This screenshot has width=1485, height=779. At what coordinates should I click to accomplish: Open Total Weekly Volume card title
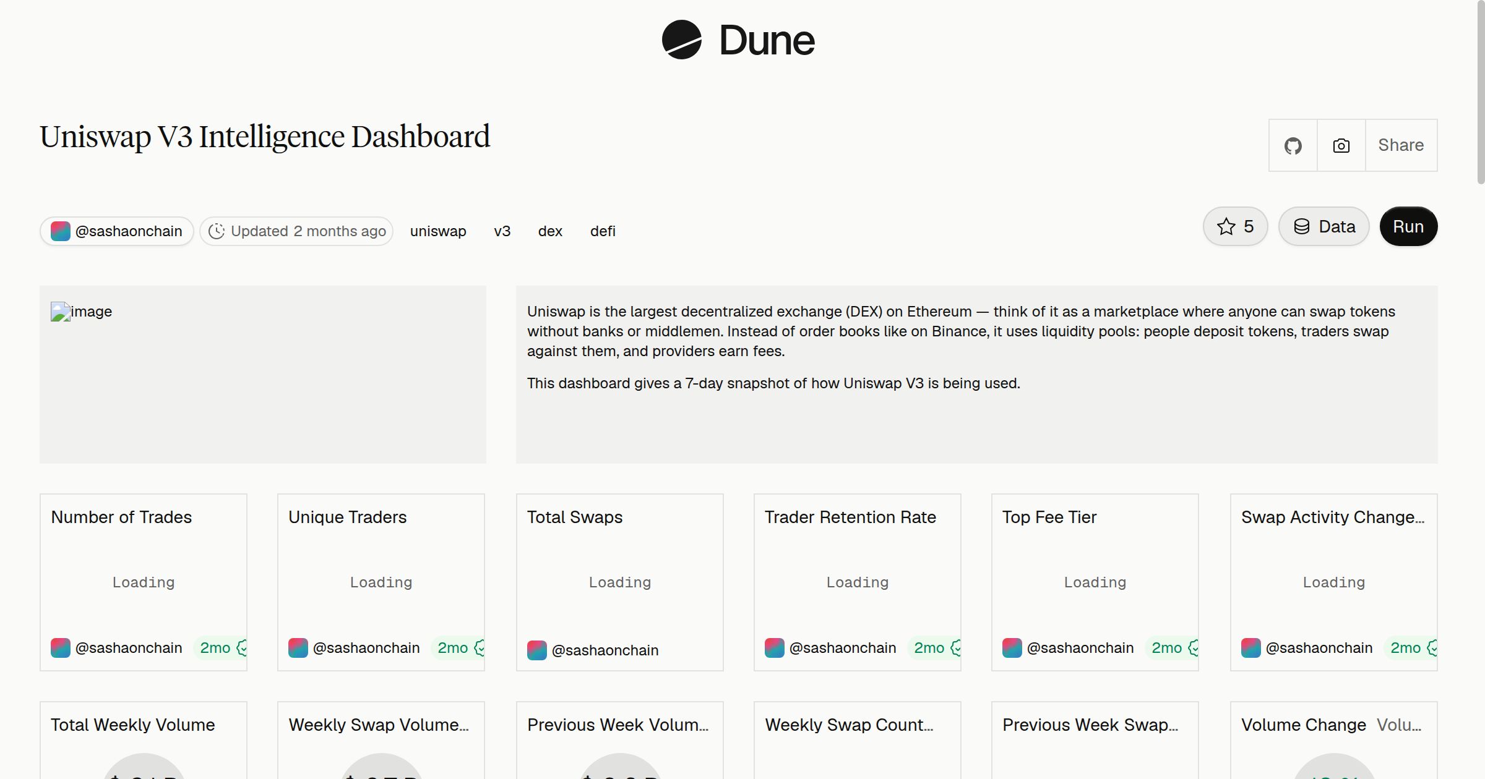click(x=132, y=725)
